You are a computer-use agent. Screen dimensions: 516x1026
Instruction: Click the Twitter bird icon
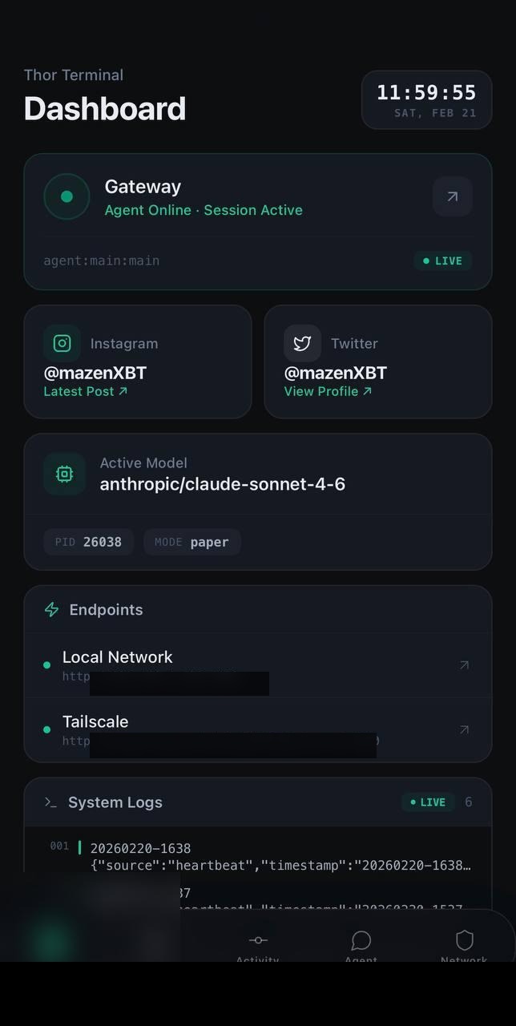point(302,342)
